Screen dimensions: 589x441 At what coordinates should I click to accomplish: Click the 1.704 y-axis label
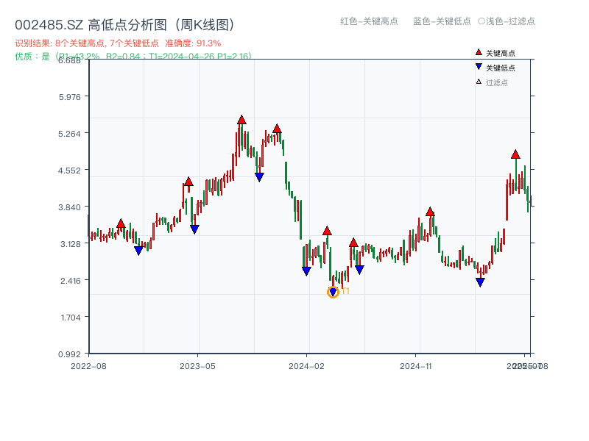click(71, 318)
